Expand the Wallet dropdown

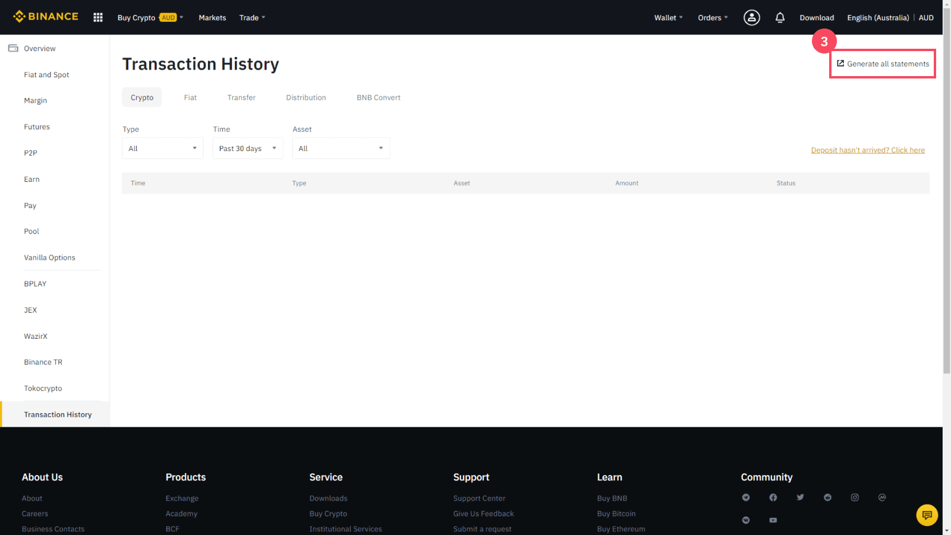[669, 17]
